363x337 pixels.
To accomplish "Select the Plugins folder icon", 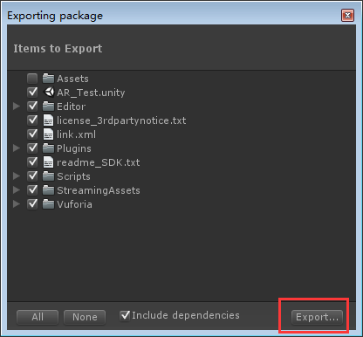I will pos(48,148).
